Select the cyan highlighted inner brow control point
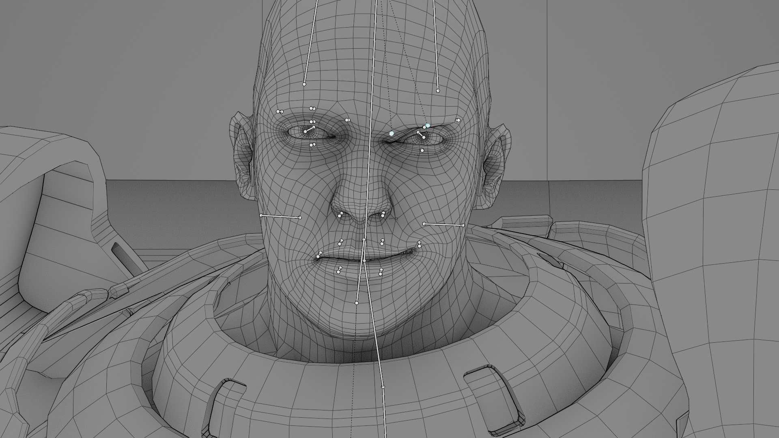Viewport: 779px width, 438px height. (392, 133)
